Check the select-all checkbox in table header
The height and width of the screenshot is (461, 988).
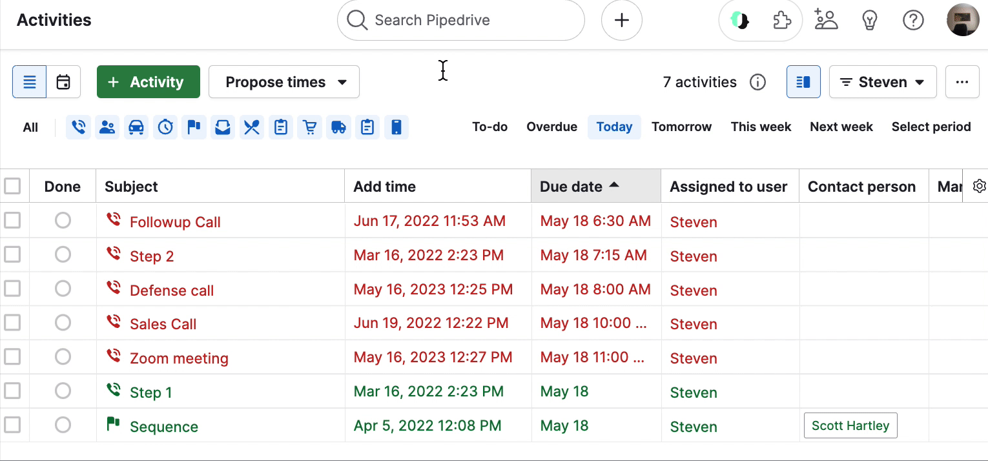pos(13,185)
